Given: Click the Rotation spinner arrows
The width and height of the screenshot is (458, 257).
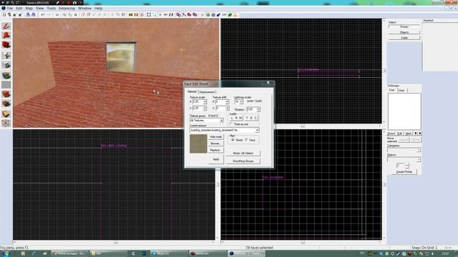Looking at the screenshot, I should [x=258, y=109].
